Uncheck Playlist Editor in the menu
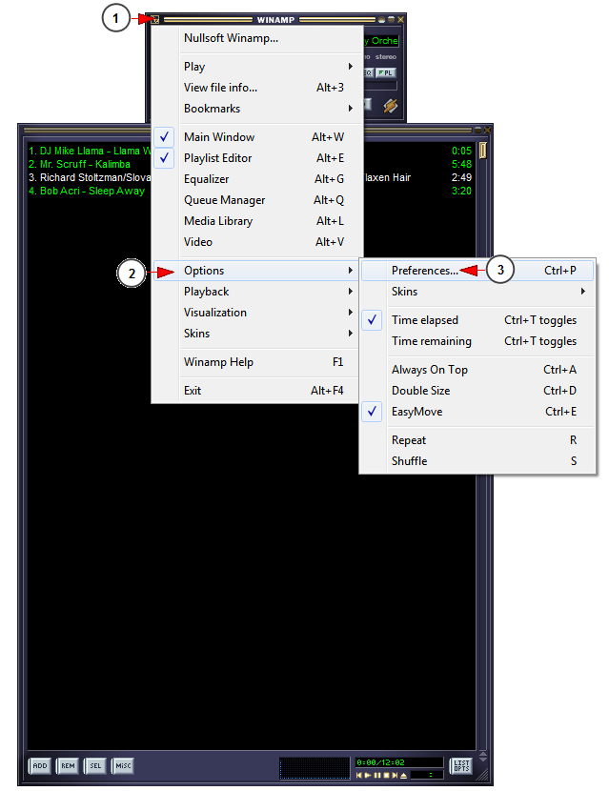This screenshot has width=609, height=791. 256,158
